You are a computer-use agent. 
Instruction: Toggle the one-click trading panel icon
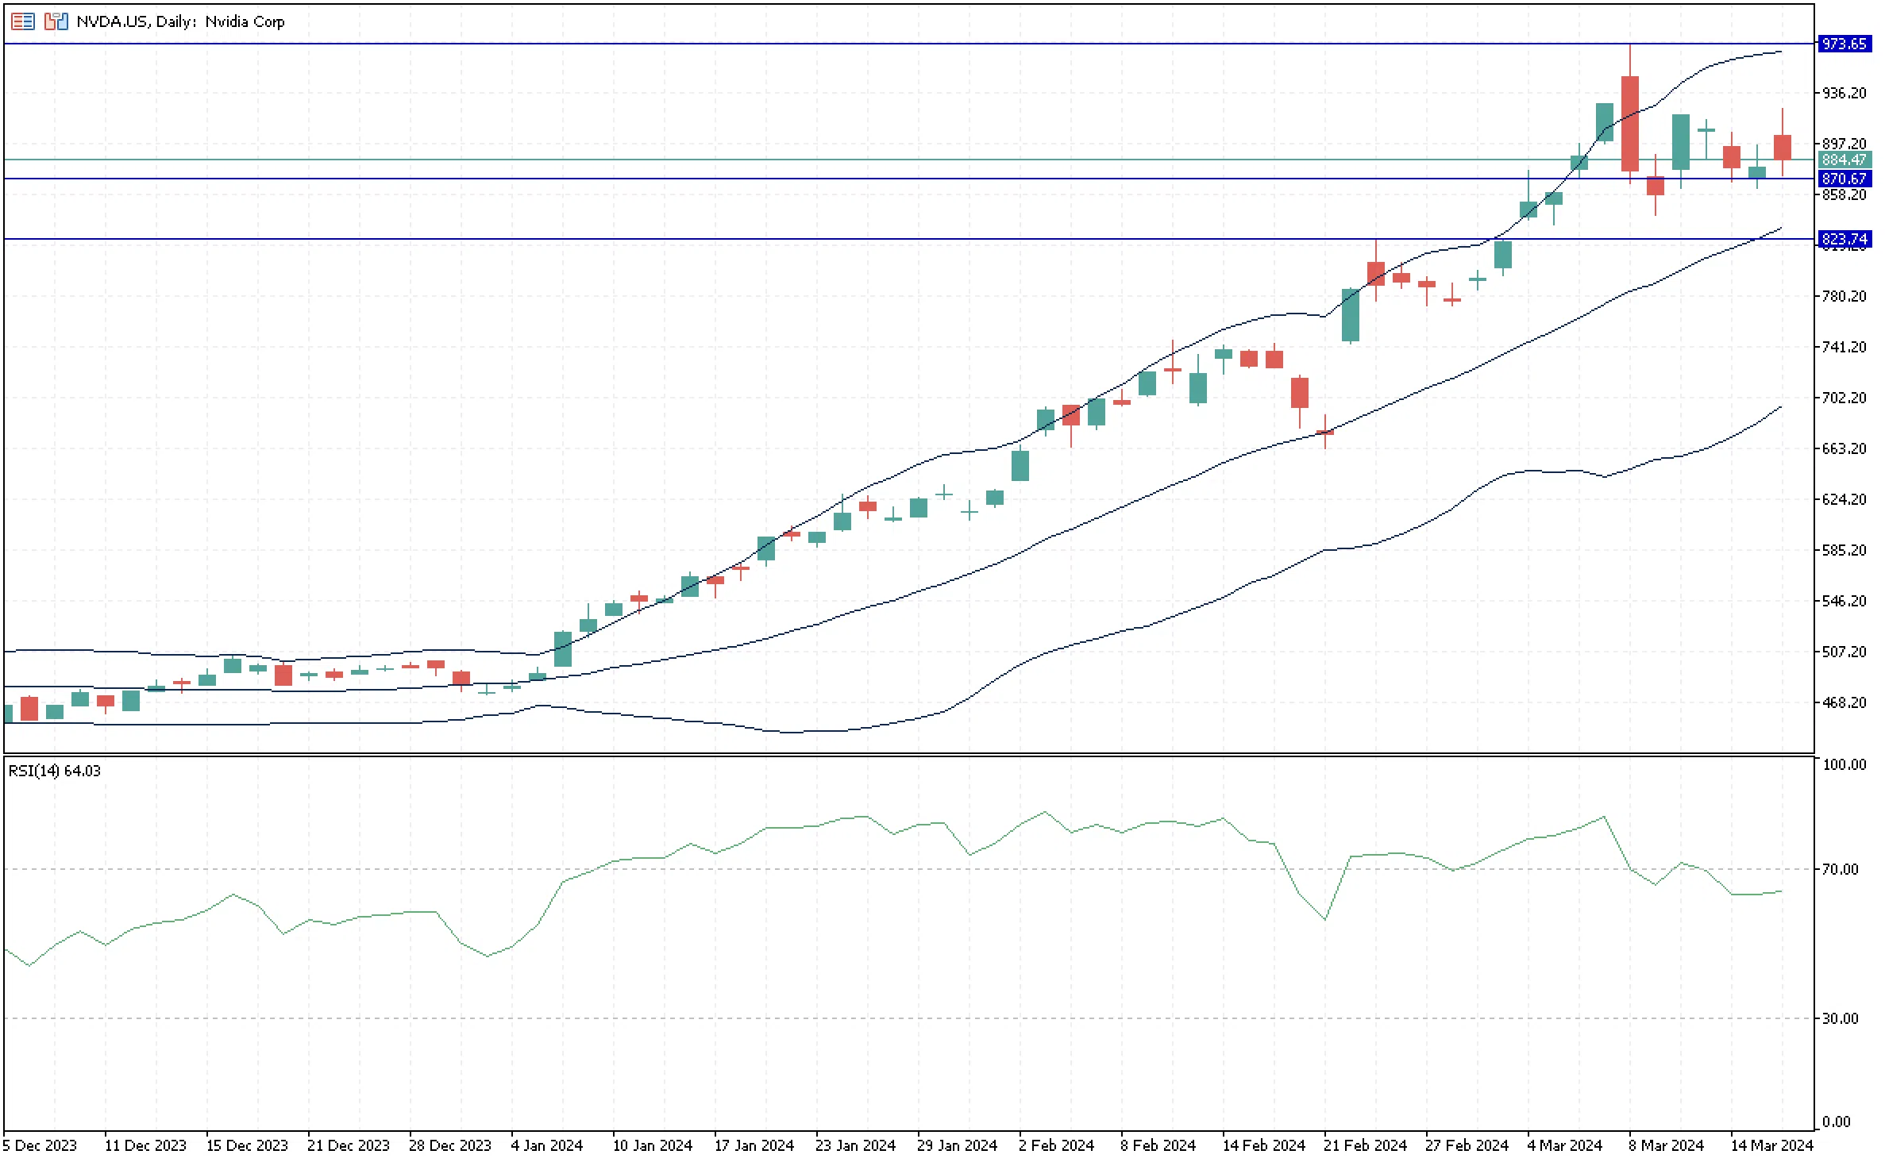pyautogui.click(x=56, y=21)
